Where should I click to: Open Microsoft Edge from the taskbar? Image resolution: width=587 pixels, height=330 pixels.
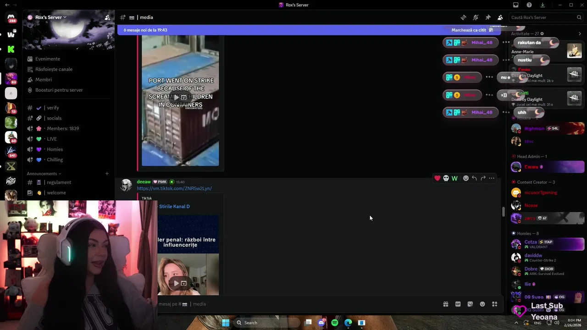click(348, 323)
